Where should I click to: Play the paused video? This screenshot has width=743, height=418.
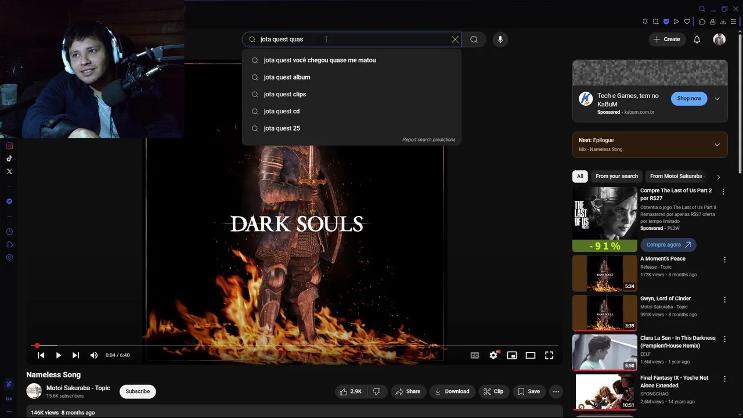pos(59,355)
